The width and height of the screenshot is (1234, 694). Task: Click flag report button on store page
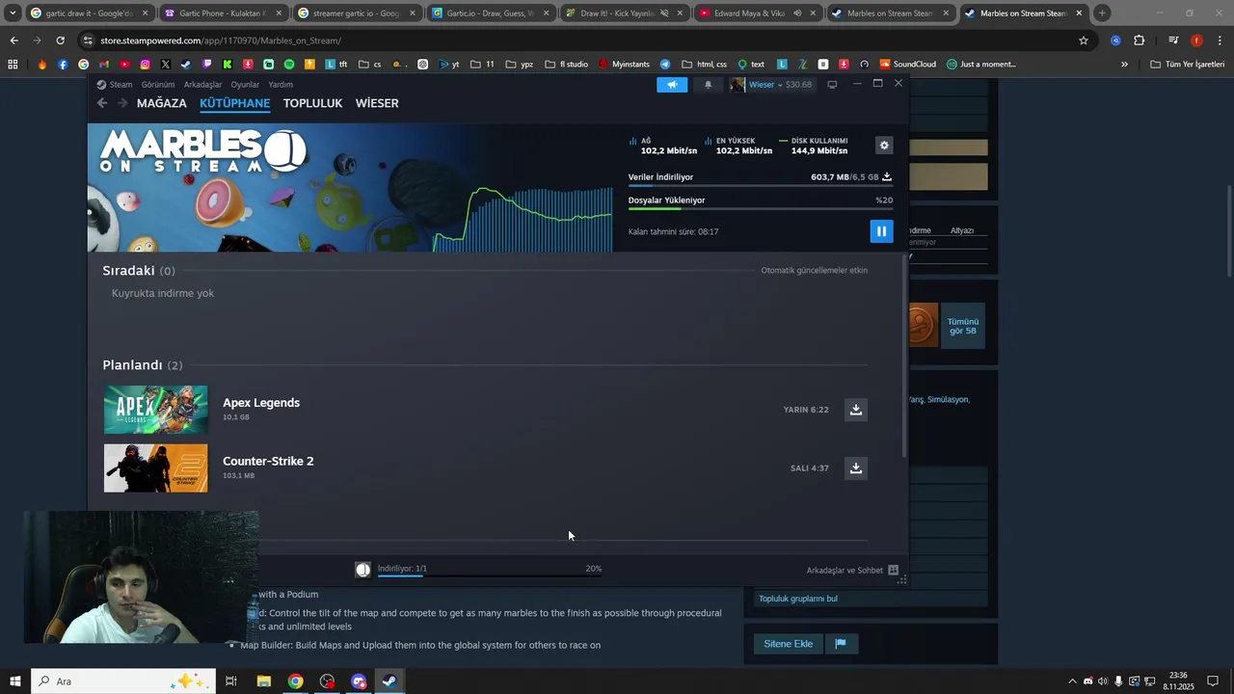coord(841,644)
